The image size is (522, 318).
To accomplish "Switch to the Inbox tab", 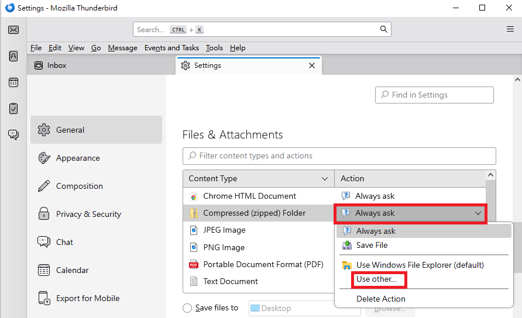I will (57, 65).
